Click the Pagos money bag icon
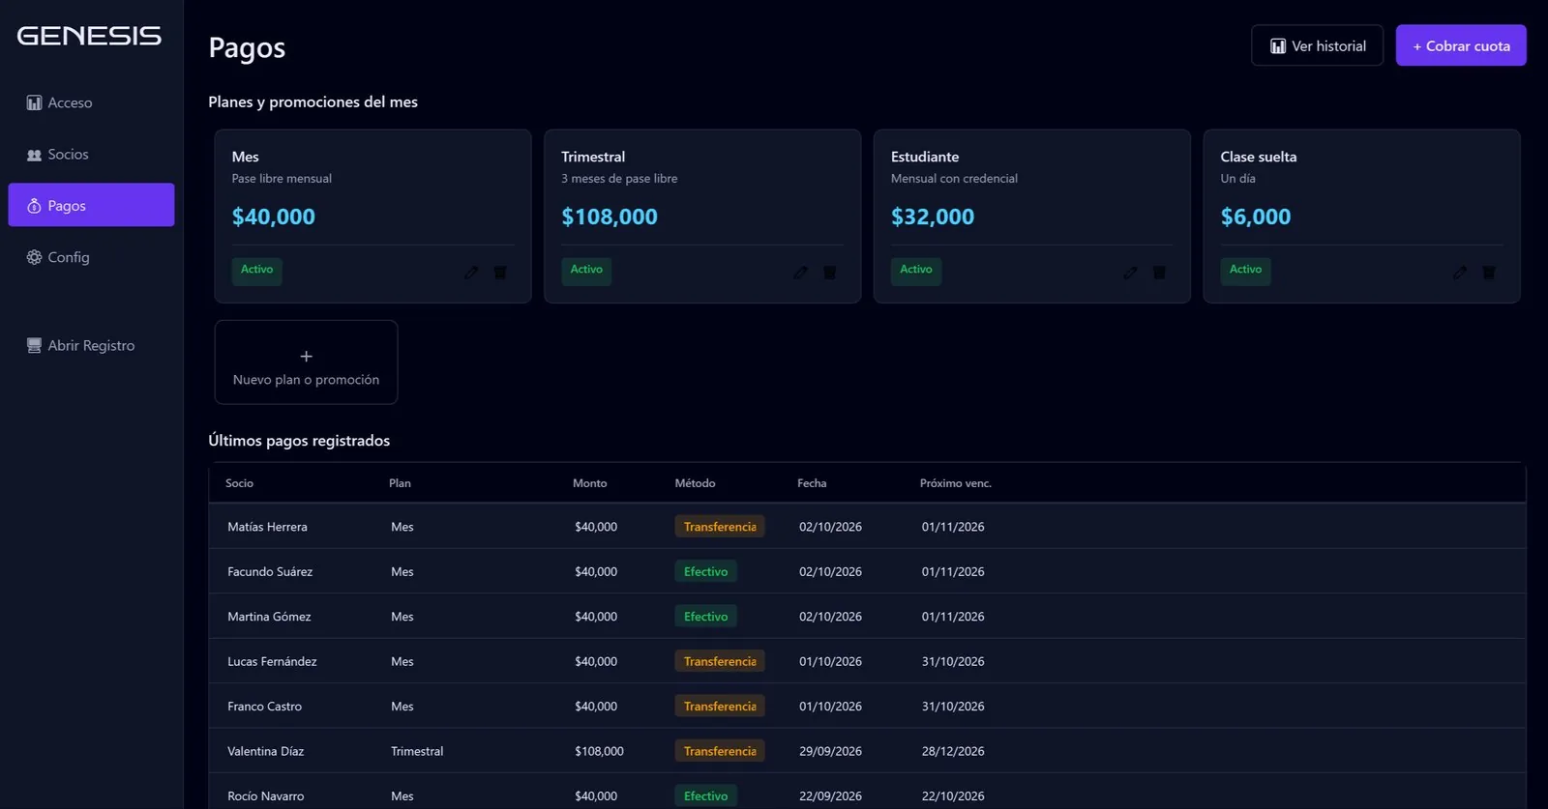Viewport: 1548px width, 809px height. click(x=34, y=206)
